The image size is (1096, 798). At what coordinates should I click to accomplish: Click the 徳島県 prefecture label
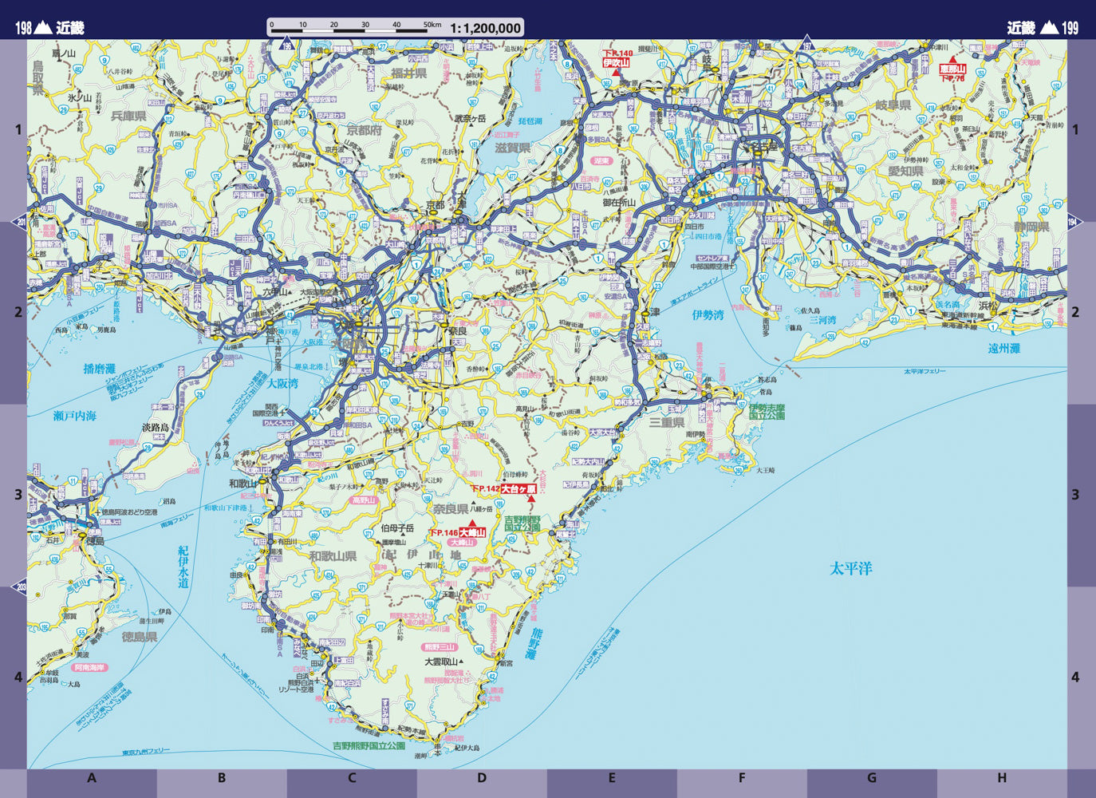tap(140, 637)
